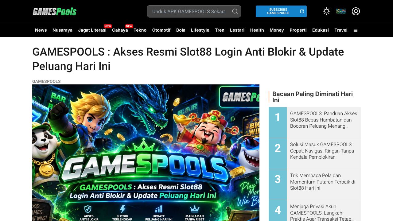Open the News menu item
393x221 pixels.
(41, 30)
